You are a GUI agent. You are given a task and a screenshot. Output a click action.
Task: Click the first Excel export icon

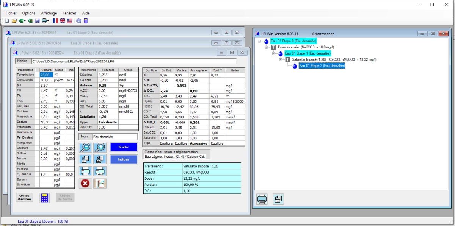point(21,21)
